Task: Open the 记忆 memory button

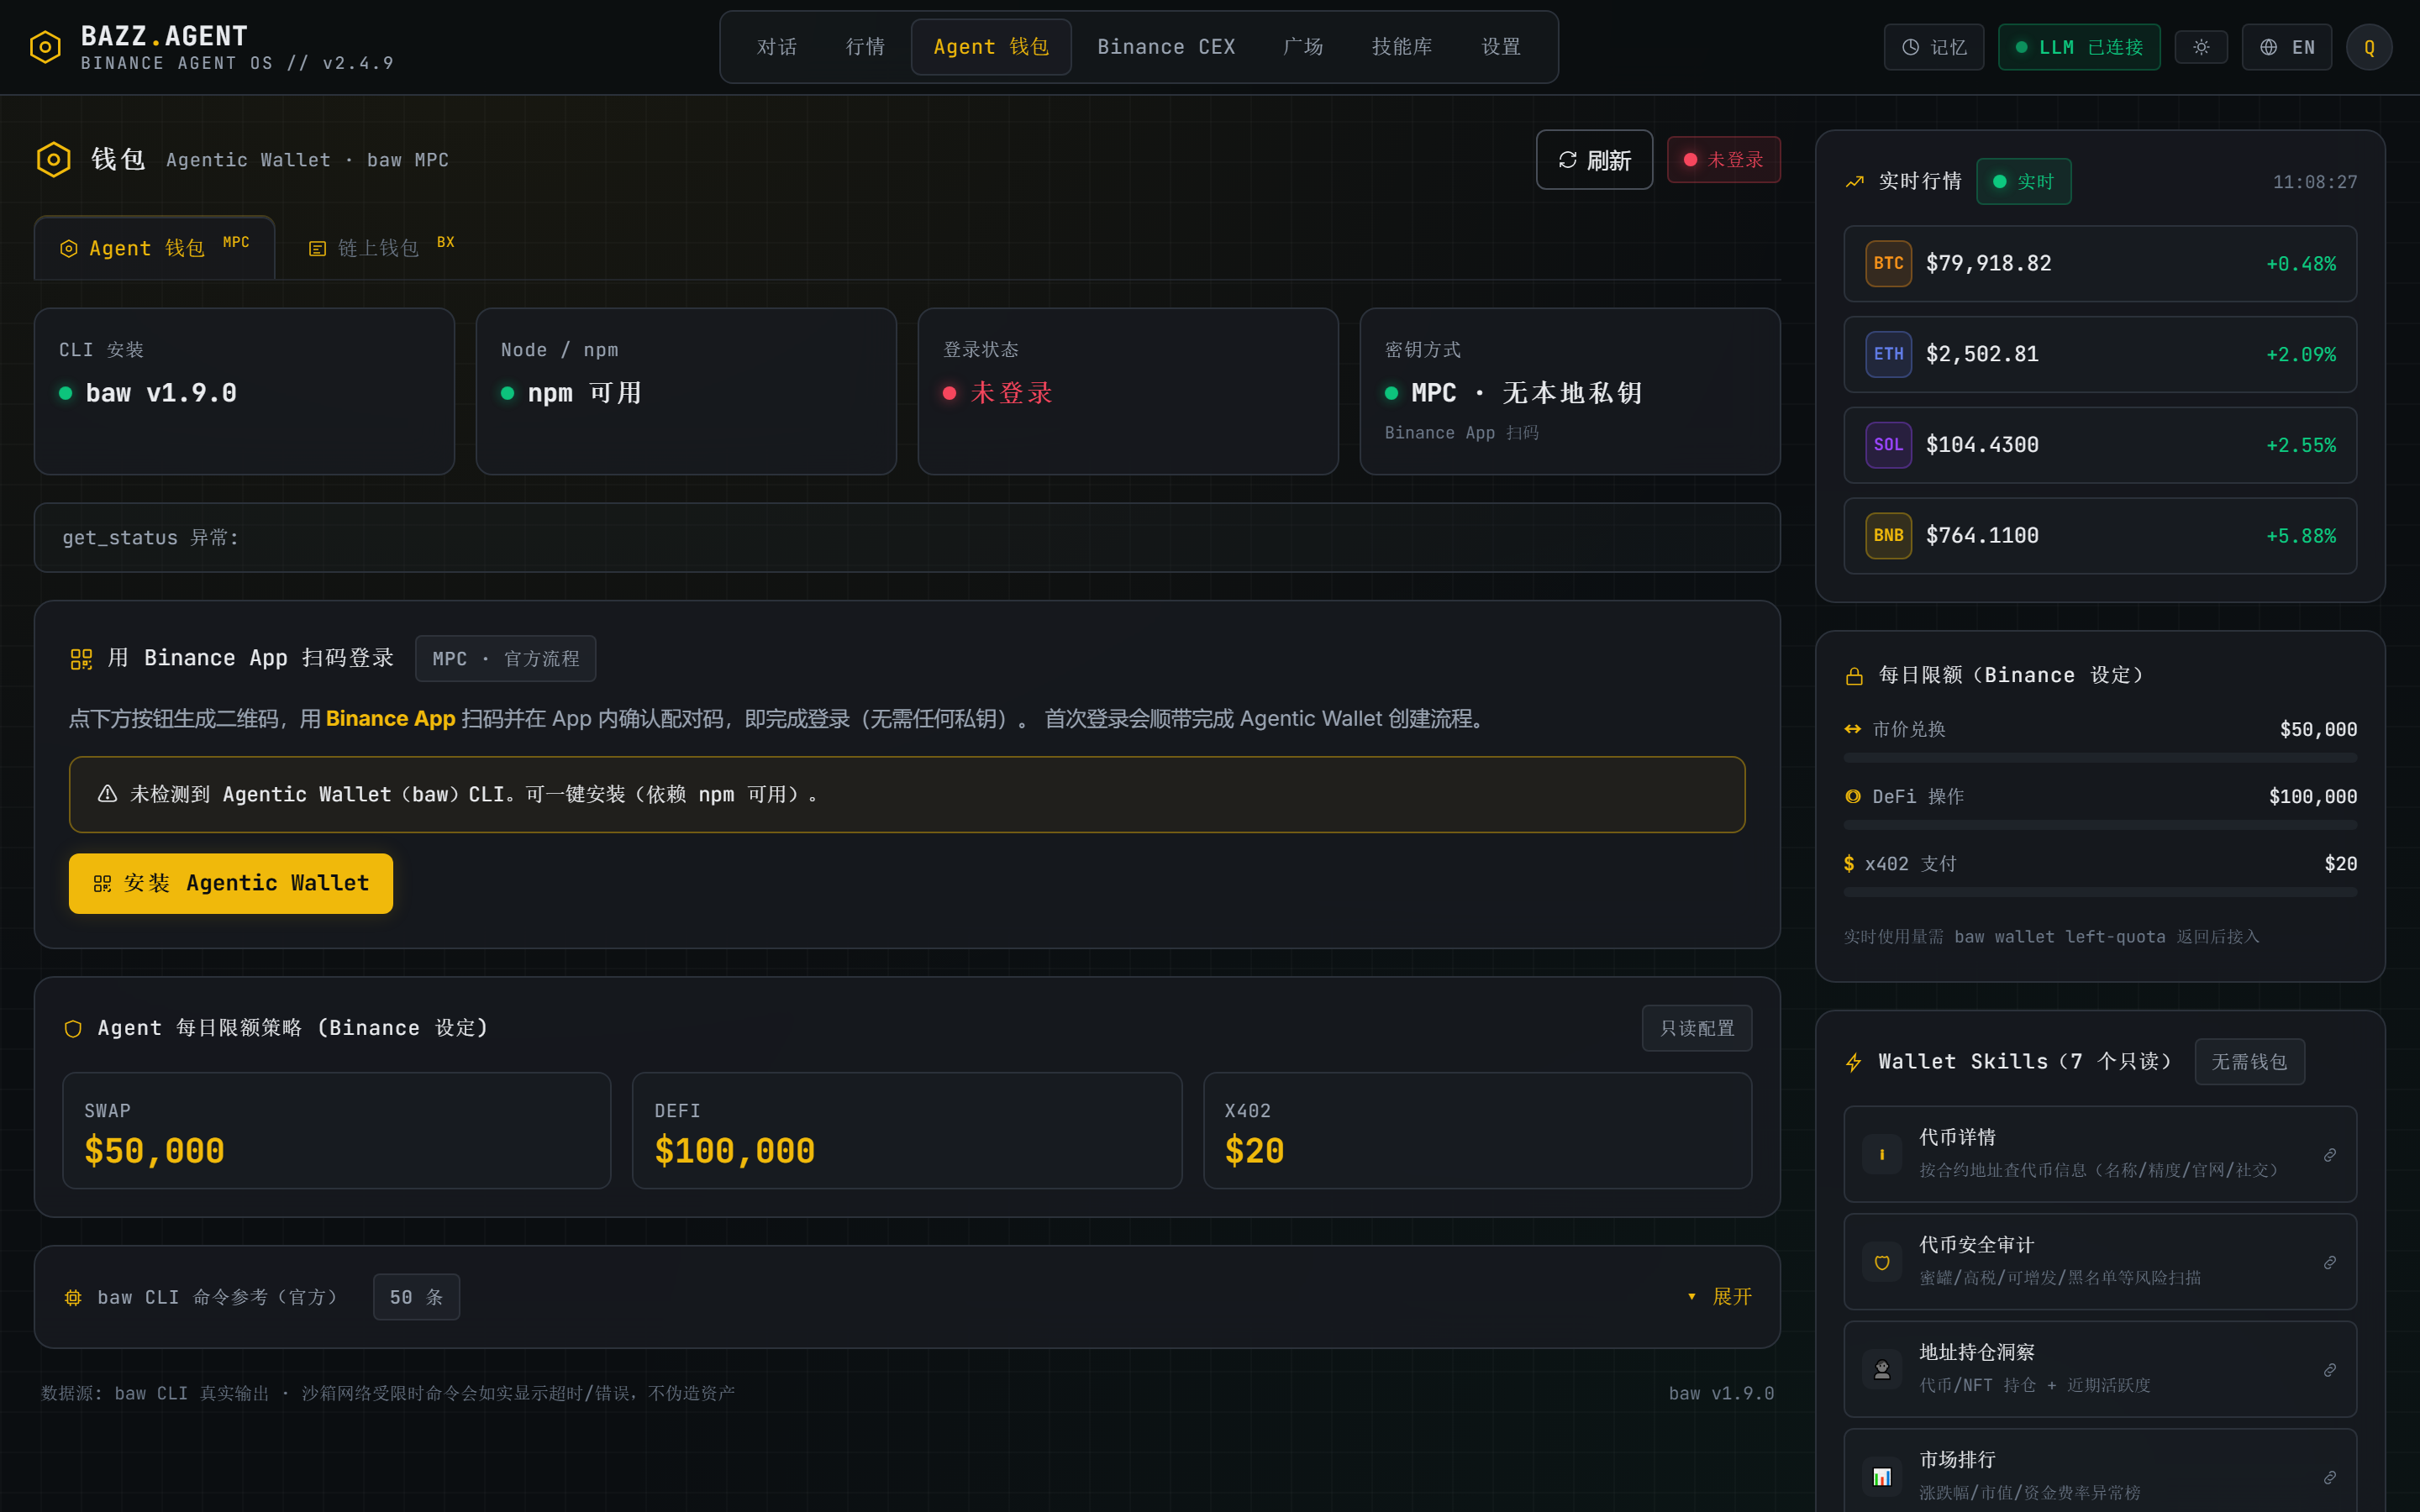Action: click(1933, 47)
